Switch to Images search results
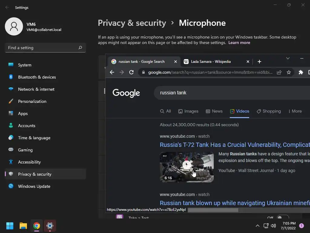The height and width of the screenshot is (233, 310). click(x=188, y=111)
